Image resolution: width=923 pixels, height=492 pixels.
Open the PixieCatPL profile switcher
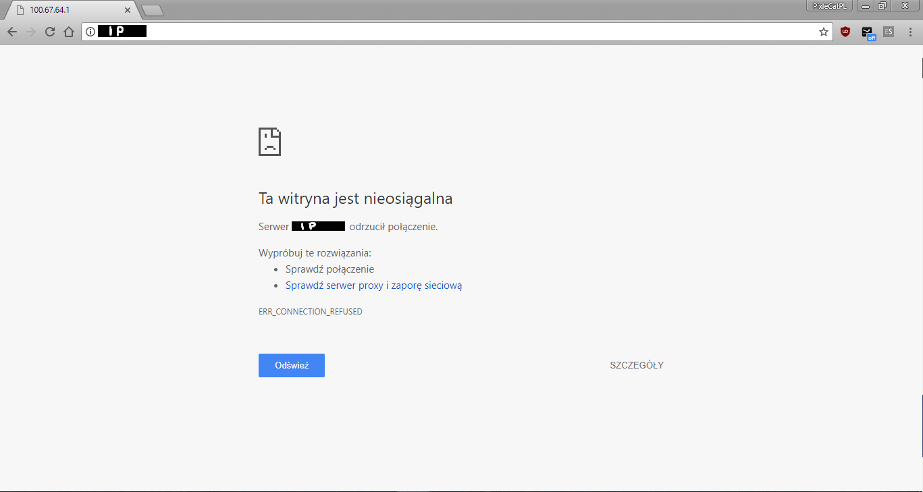click(x=829, y=5)
